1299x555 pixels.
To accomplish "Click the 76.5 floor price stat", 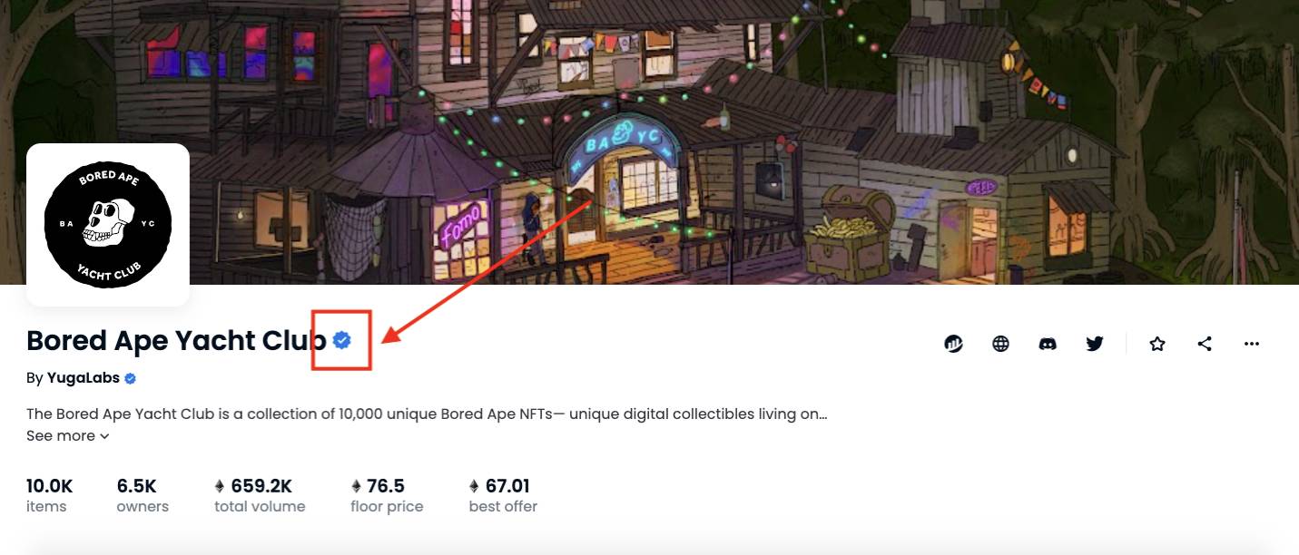I will pyautogui.click(x=387, y=495).
